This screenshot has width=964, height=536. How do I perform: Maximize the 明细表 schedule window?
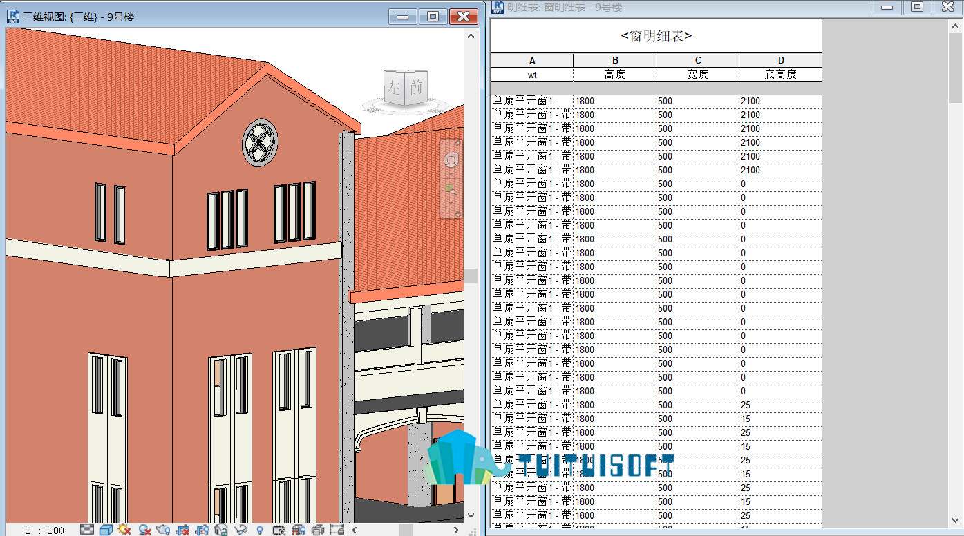pos(917,7)
